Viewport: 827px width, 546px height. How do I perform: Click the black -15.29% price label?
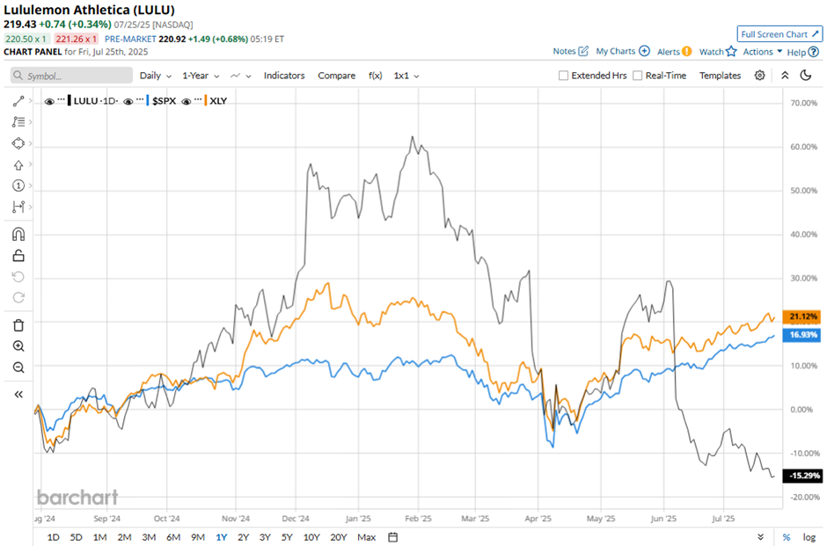pyautogui.click(x=801, y=476)
